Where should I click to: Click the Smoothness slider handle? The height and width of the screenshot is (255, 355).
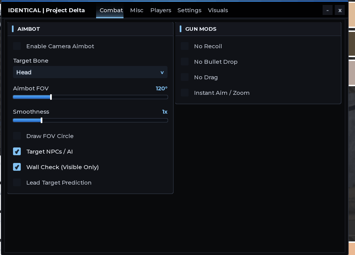click(42, 120)
